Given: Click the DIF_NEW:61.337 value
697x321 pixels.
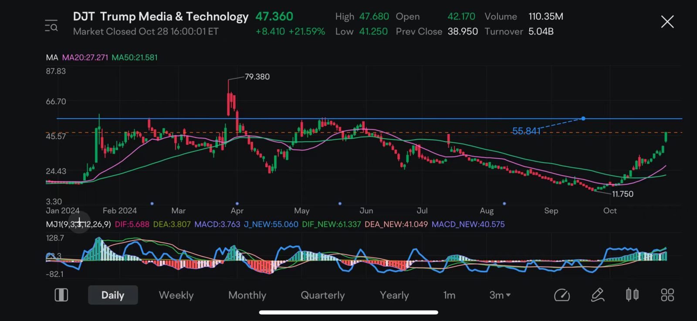Looking at the screenshot, I should coord(332,224).
